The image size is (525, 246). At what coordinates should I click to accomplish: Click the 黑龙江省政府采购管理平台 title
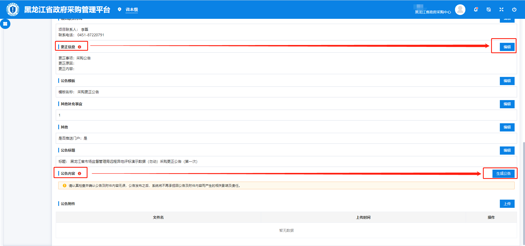point(67,10)
